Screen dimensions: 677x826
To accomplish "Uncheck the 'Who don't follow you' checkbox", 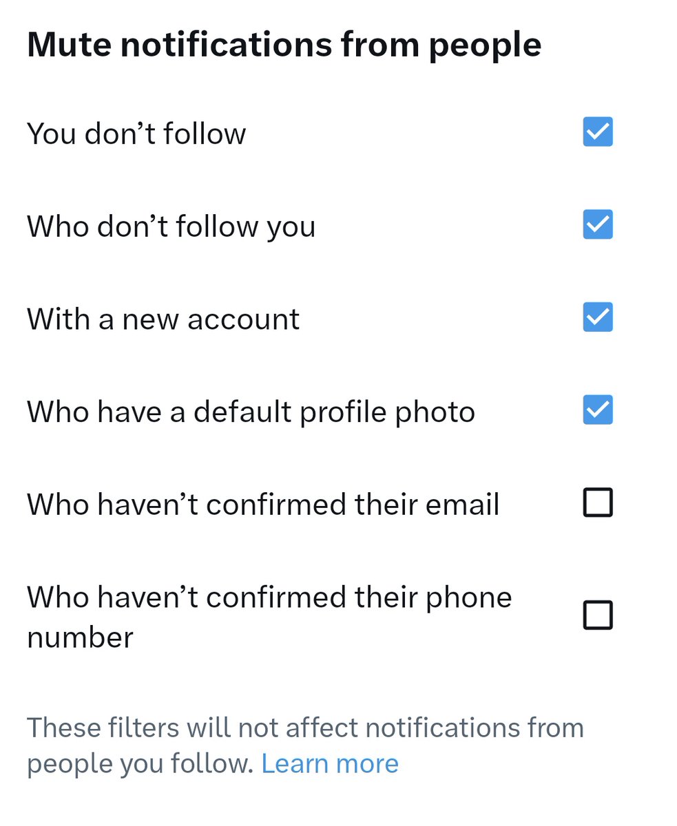I will pos(597,225).
